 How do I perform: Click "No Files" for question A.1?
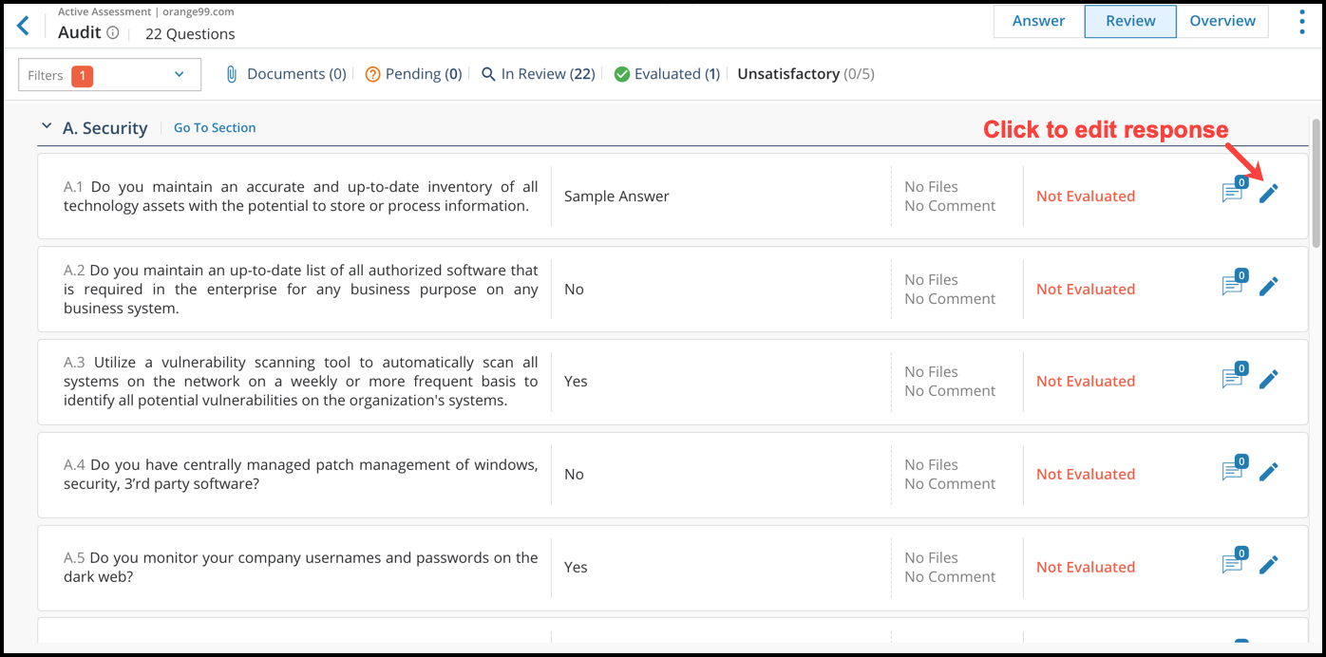pyautogui.click(x=931, y=187)
